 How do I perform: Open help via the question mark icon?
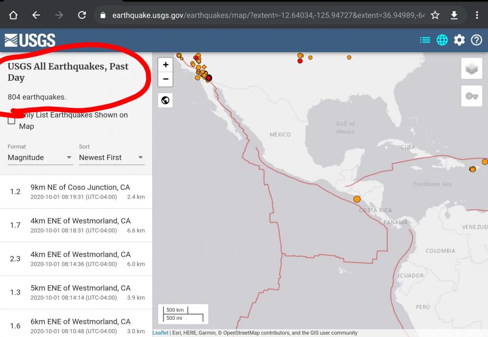pyautogui.click(x=476, y=40)
